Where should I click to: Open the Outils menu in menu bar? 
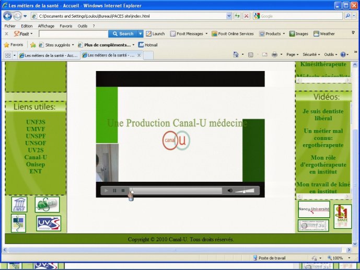[x=83, y=26]
